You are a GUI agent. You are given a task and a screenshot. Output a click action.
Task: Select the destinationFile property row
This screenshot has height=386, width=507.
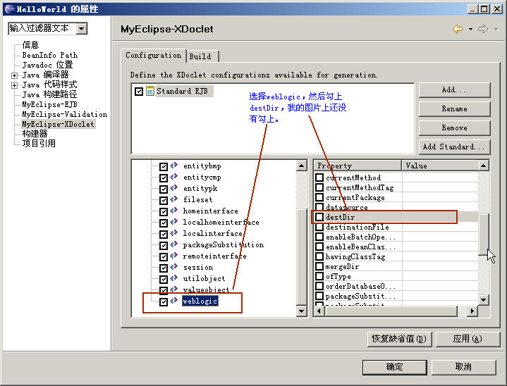(x=397, y=227)
